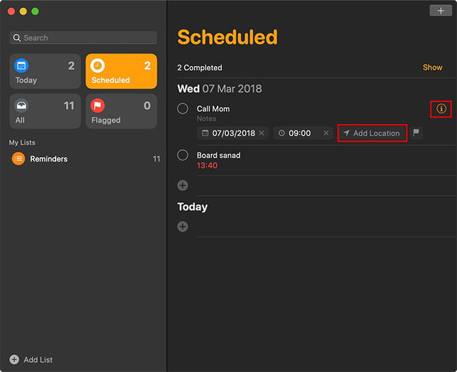Click the Notes field of Call Mom
457x372 pixels.
click(x=207, y=119)
